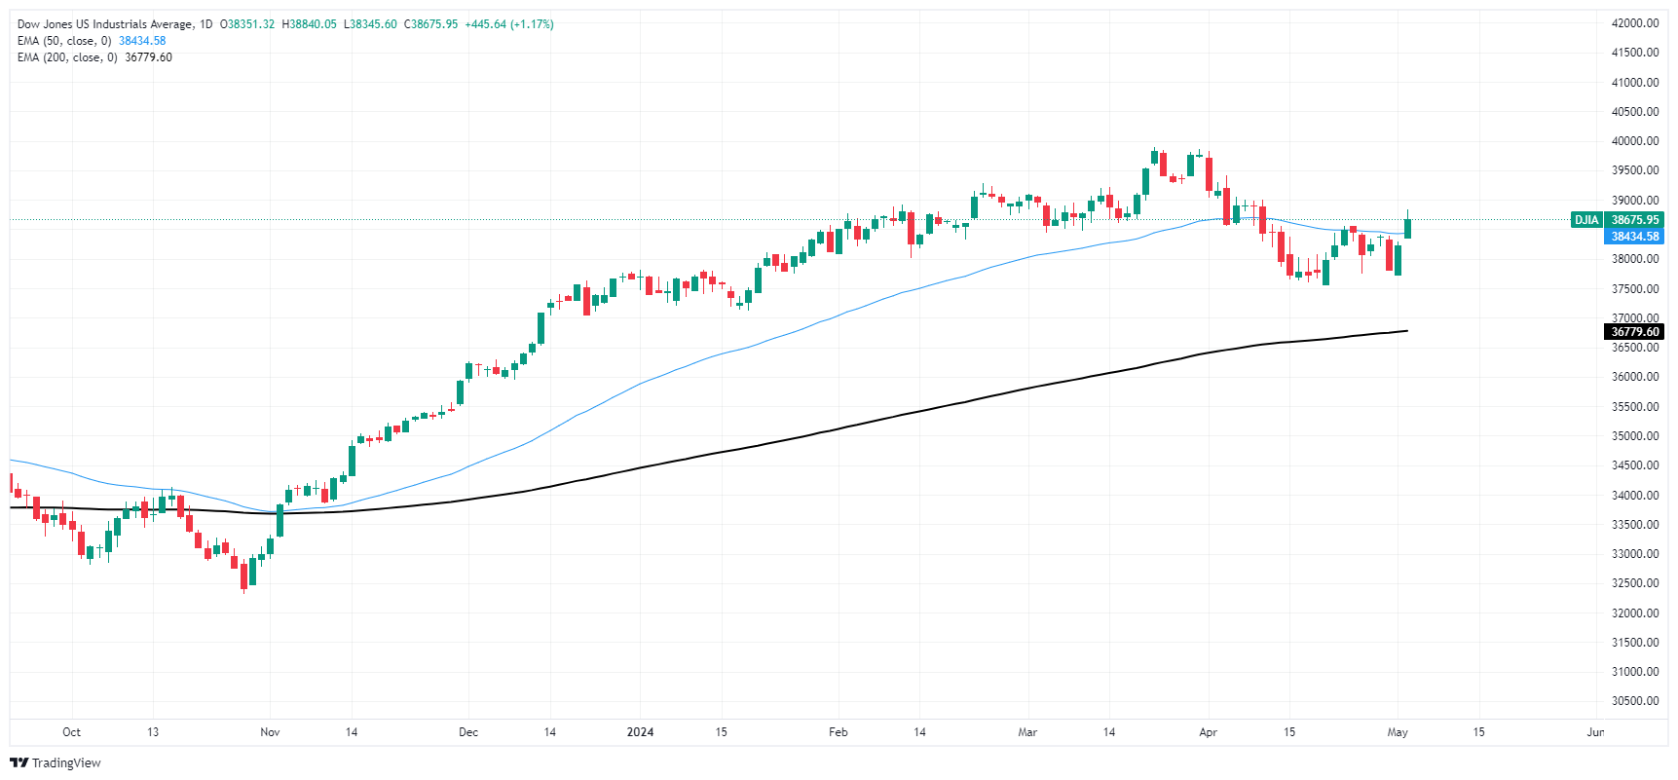Click the May label on time axis

[1398, 732]
